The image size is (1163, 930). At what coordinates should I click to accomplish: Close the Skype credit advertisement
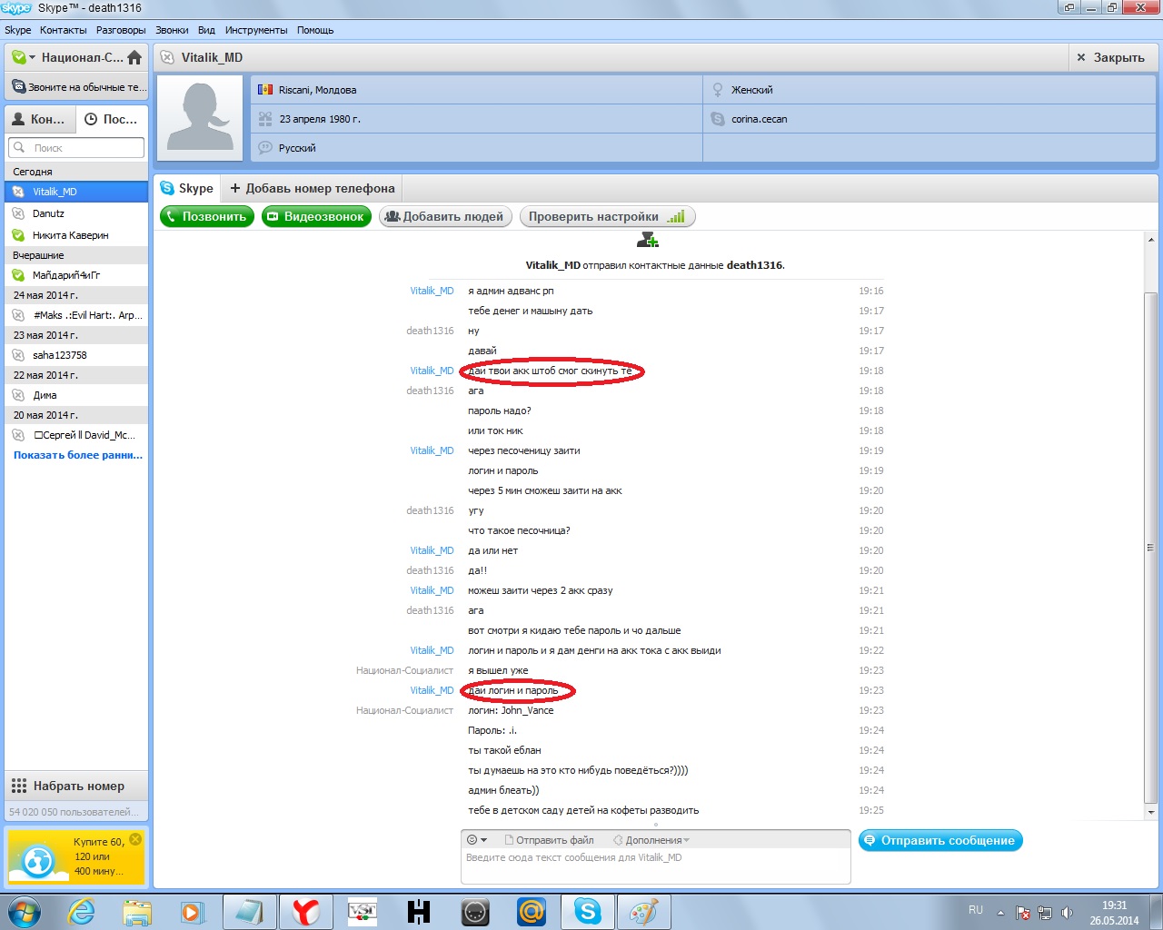[x=135, y=839]
